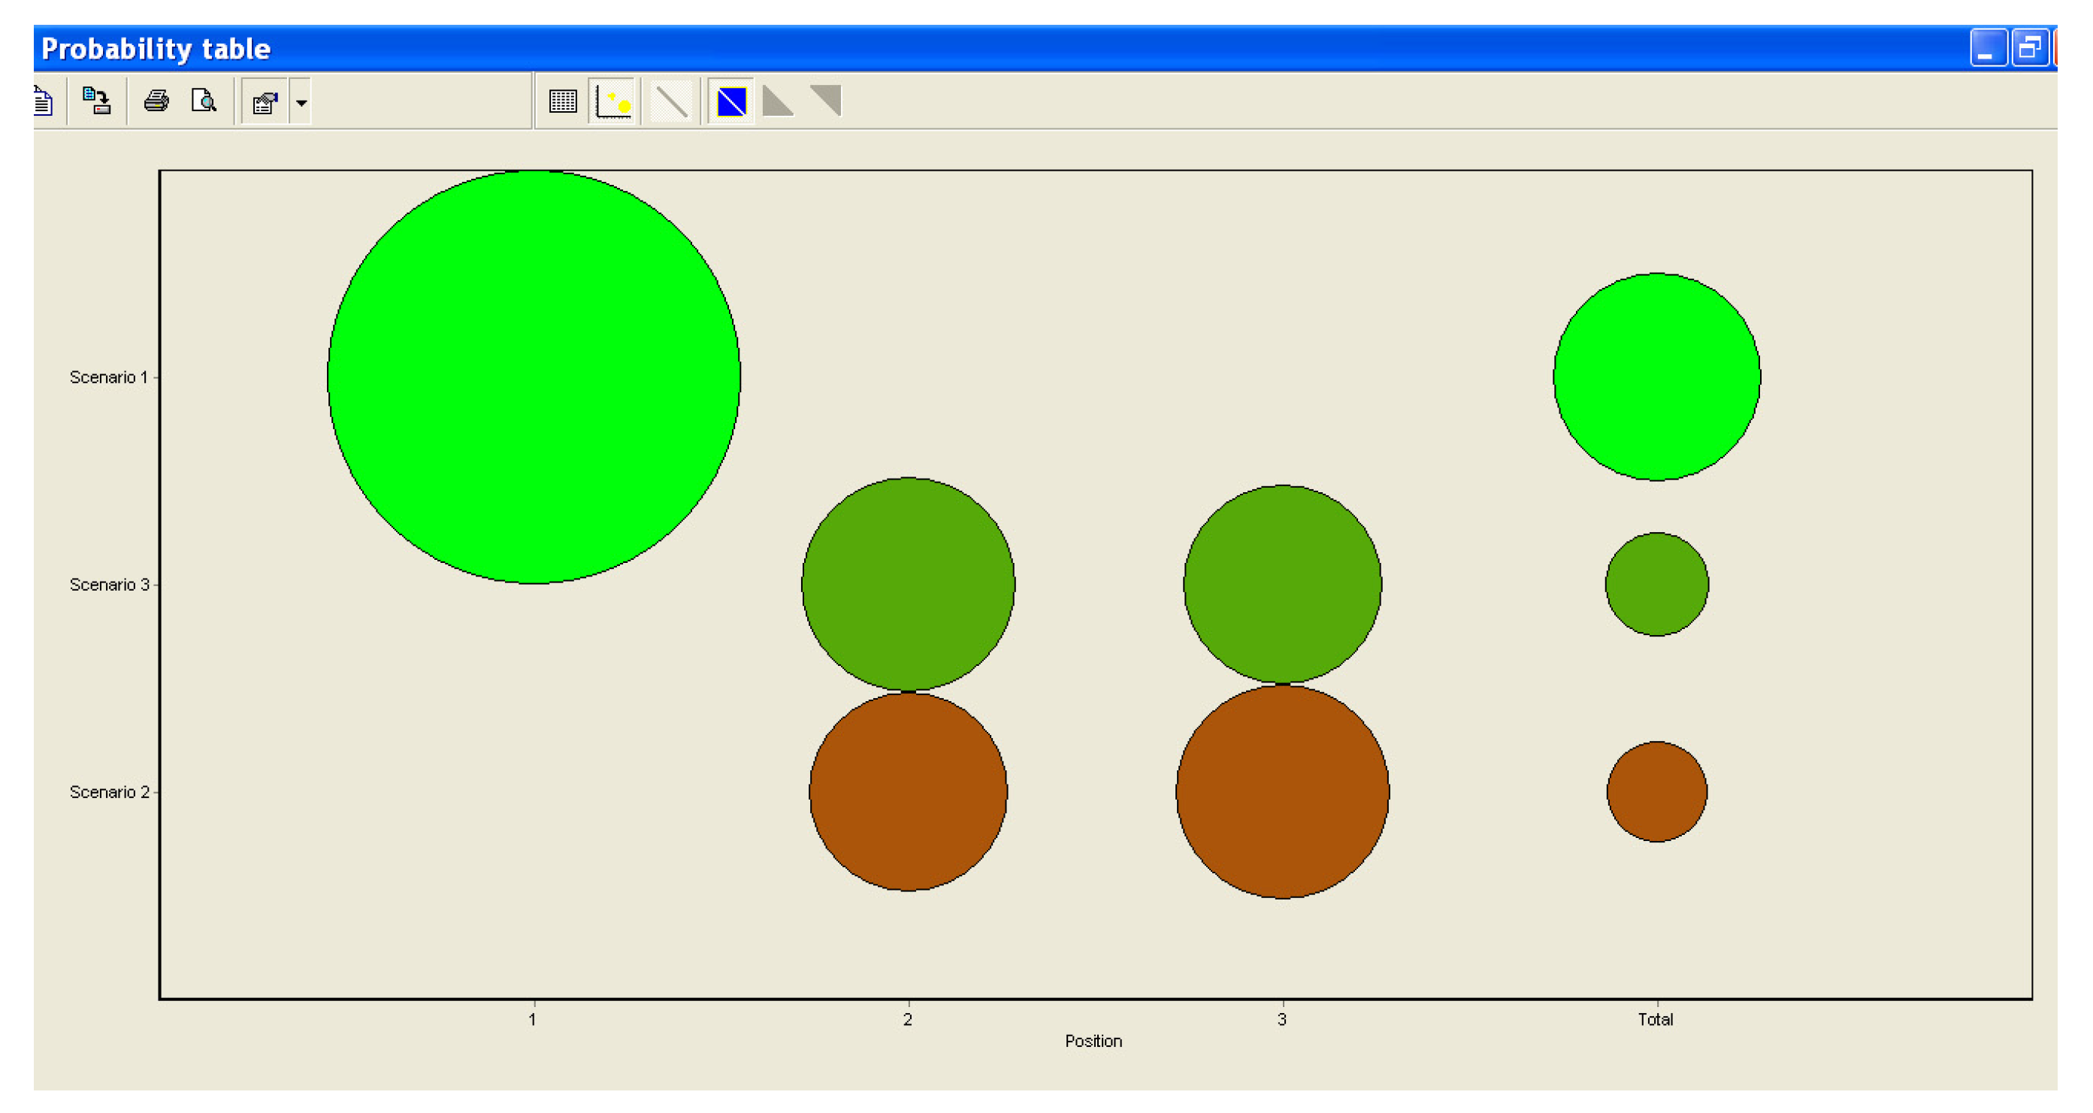Click Scenario 3 bubble at Position 2
Viewport: 2093px width, 1113px height.
click(908, 583)
